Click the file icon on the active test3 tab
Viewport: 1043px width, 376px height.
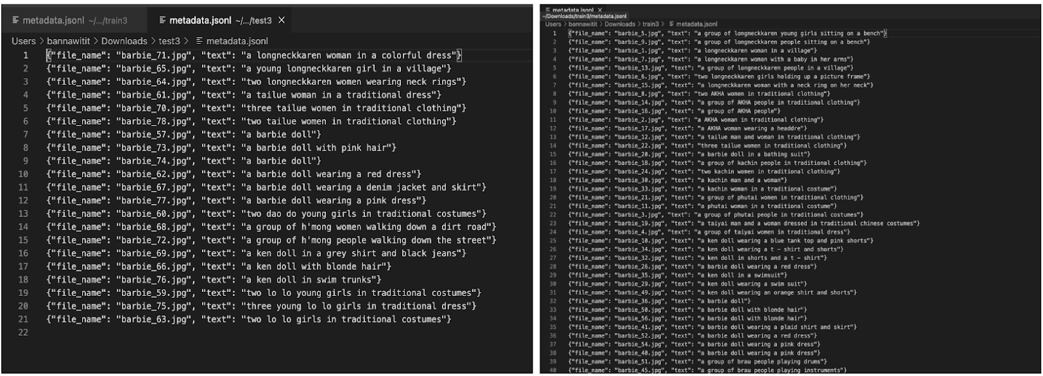162,20
